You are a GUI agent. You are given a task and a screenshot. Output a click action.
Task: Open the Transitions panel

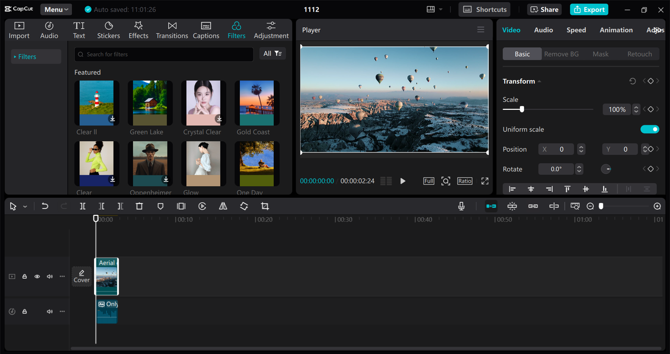[172, 30]
